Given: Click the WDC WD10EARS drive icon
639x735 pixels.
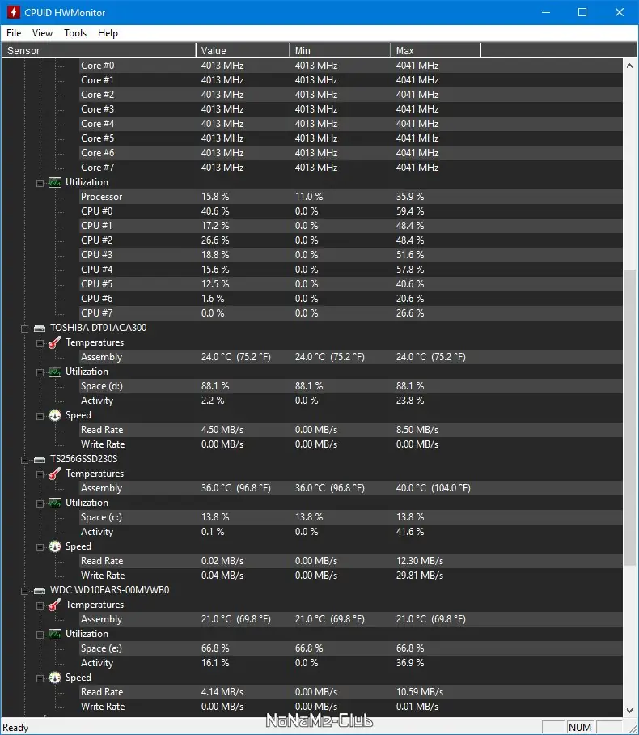Looking at the screenshot, I should click(40, 591).
